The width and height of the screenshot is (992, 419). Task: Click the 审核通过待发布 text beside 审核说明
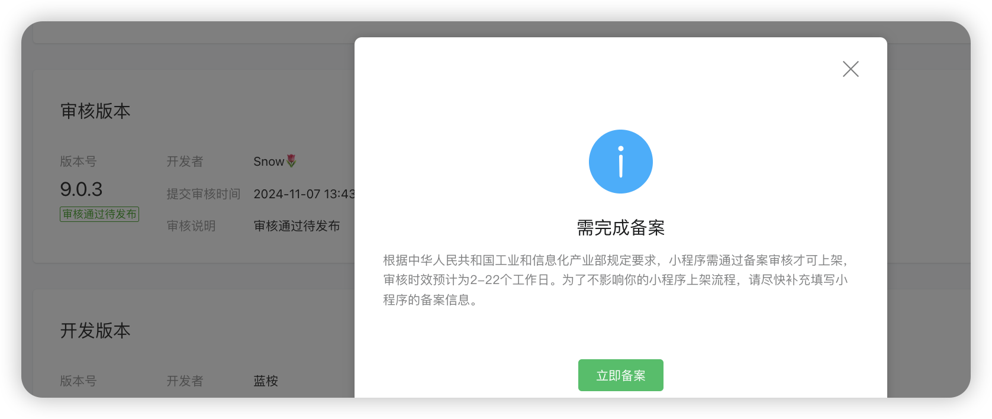(x=297, y=226)
